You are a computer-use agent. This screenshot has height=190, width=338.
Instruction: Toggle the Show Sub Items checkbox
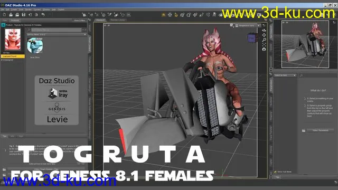[x=275, y=172]
